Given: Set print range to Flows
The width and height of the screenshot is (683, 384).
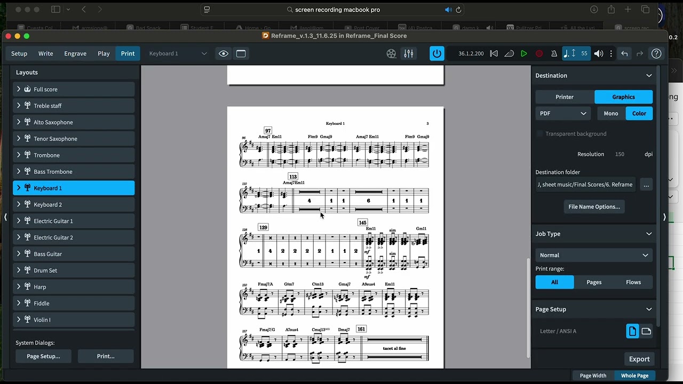Looking at the screenshot, I should [x=633, y=282].
